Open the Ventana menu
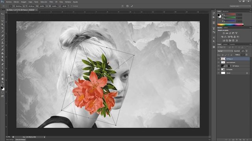The height and width of the screenshot is (141, 252). tap(68, 2)
